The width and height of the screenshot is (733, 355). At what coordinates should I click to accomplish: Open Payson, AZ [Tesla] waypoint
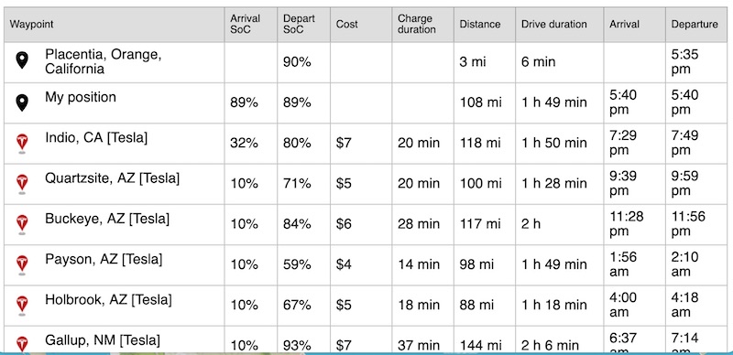(104, 260)
